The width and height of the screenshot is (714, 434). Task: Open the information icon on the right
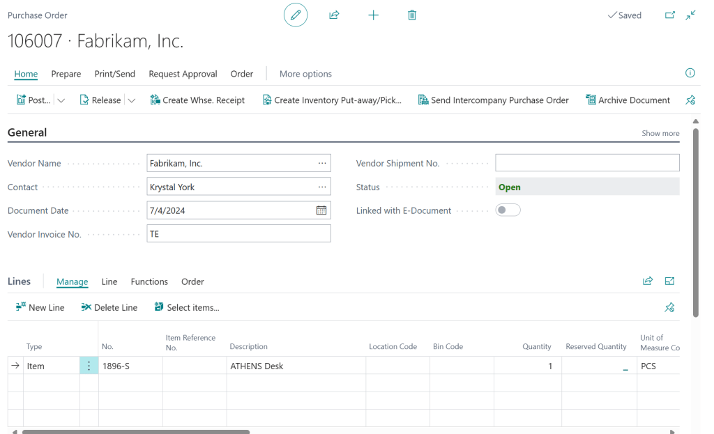click(690, 73)
